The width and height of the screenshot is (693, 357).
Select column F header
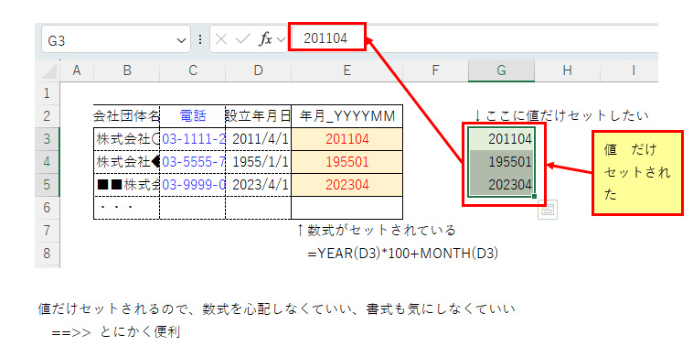click(x=435, y=70)
